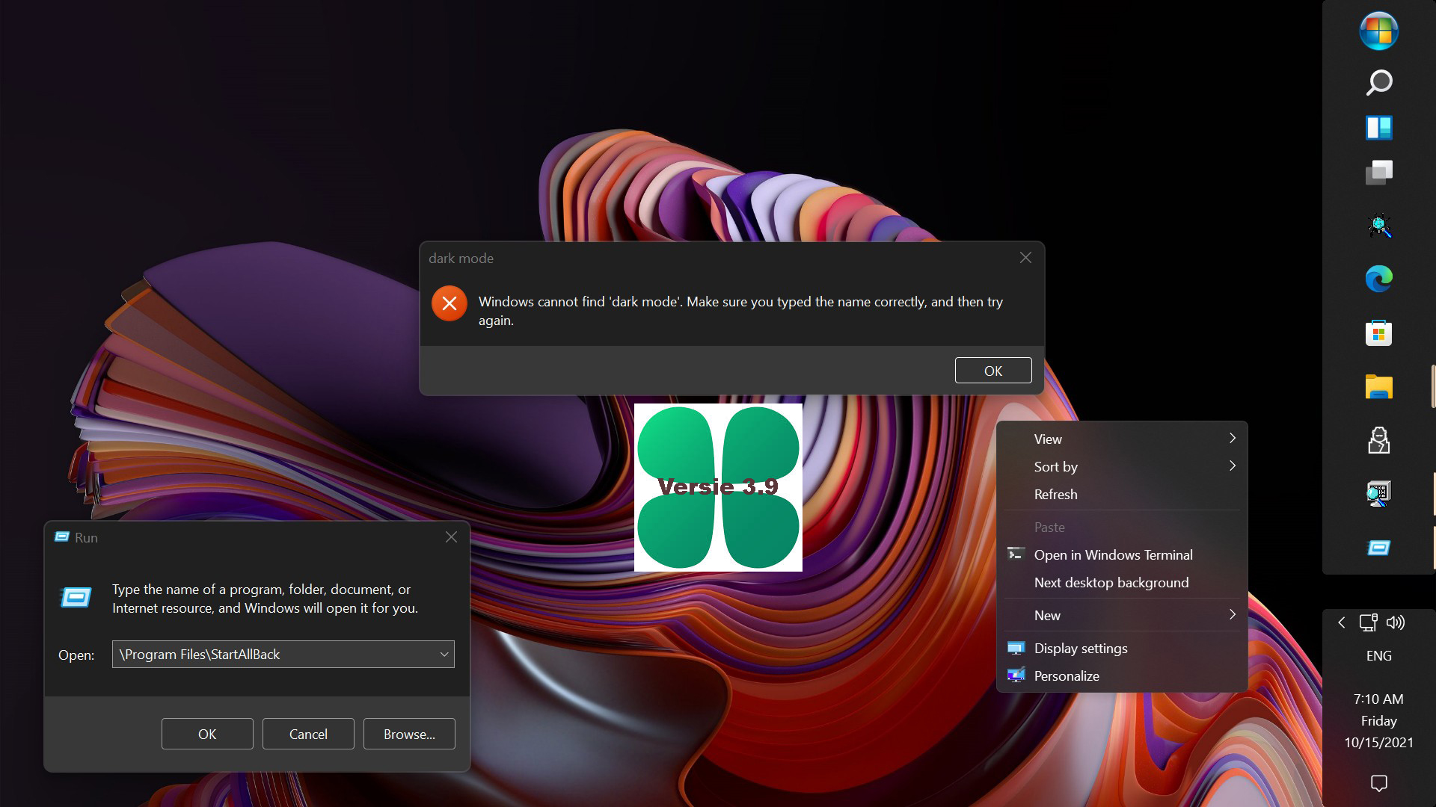Click the Run title bar icon
The height and width of the screenshot is (807, 1436).
[62, 537]
